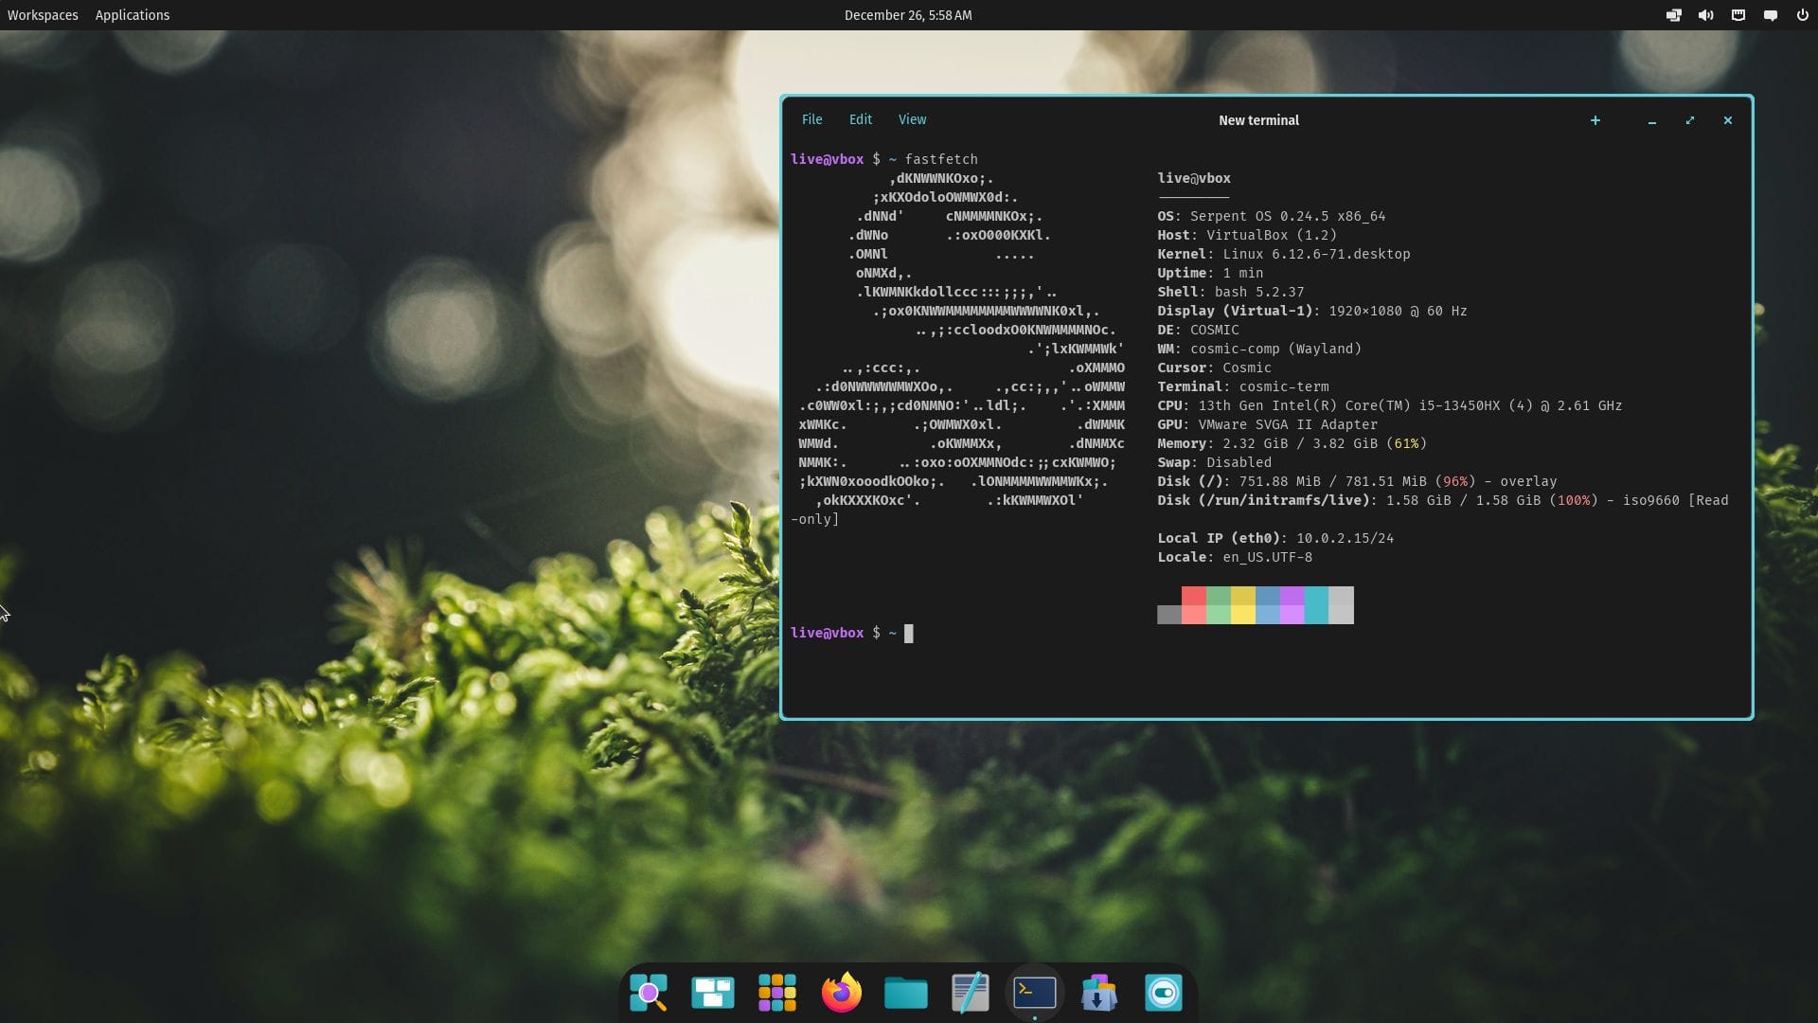Toggle the notifications applet in the top panel
Image resolution: width=1818 pixels, height=1023 pixels.
tap(1769, 15)
